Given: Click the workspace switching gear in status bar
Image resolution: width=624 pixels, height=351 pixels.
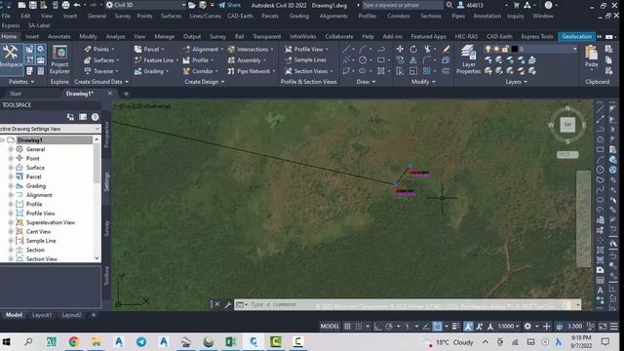Looking at the screenshot, I should click(x=527, y=327).
